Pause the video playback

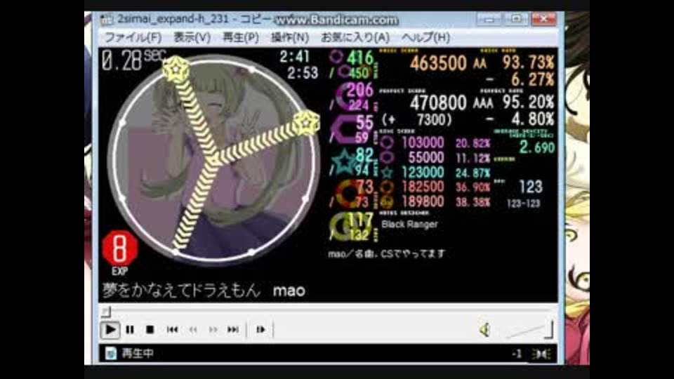pos(130,330)
